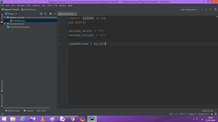Open Google Chrome from the taskbar
218x122 pixels.
(x=72, y=119)
